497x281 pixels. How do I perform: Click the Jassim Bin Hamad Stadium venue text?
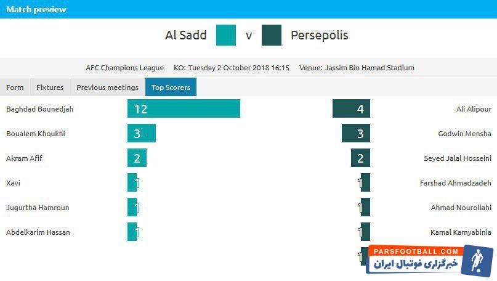[370, 68]
